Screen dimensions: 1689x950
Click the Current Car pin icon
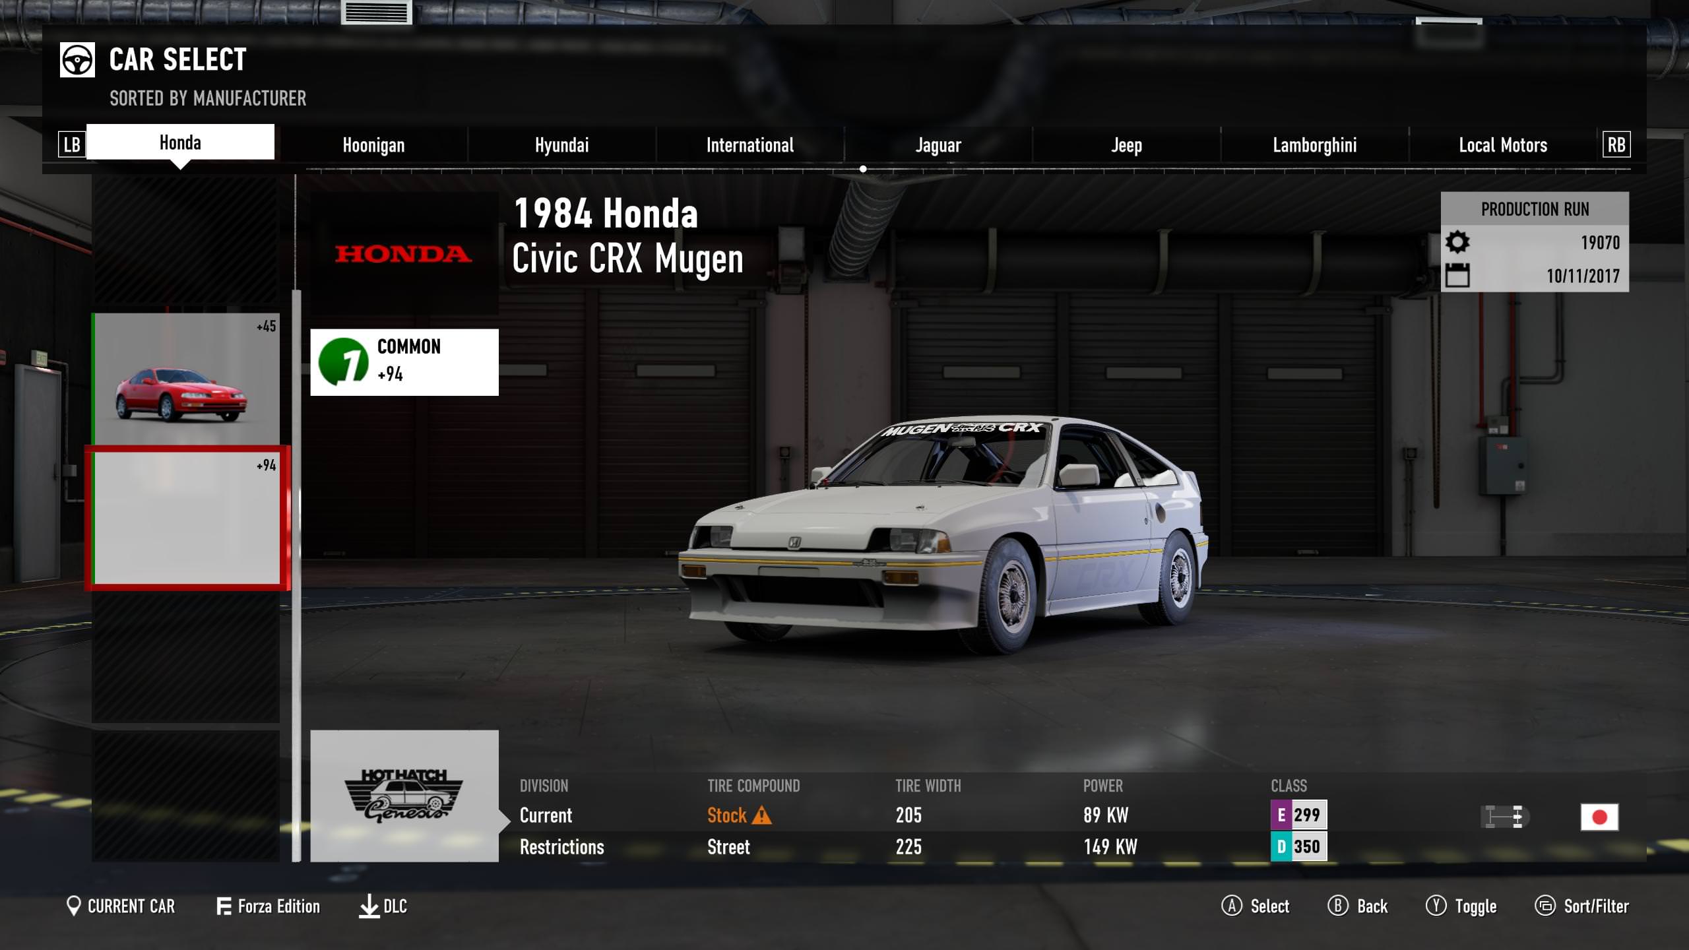(x=74, y=906)
